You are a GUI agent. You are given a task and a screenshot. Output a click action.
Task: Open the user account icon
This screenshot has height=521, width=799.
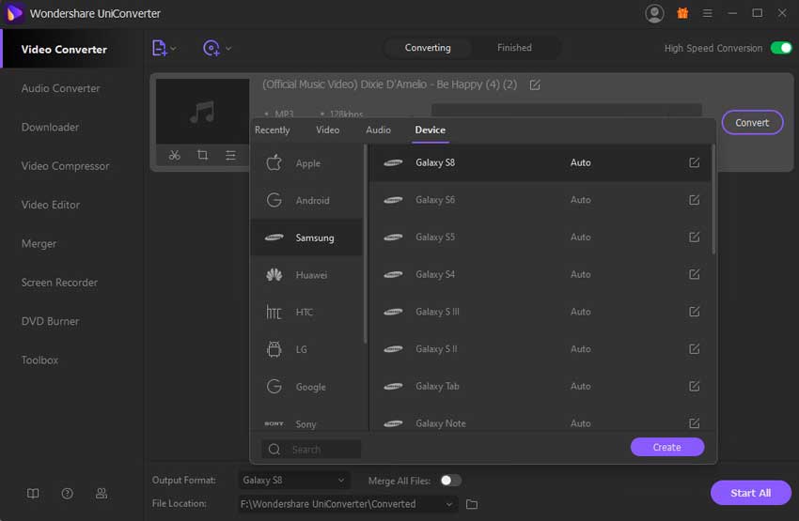[654, 13]
